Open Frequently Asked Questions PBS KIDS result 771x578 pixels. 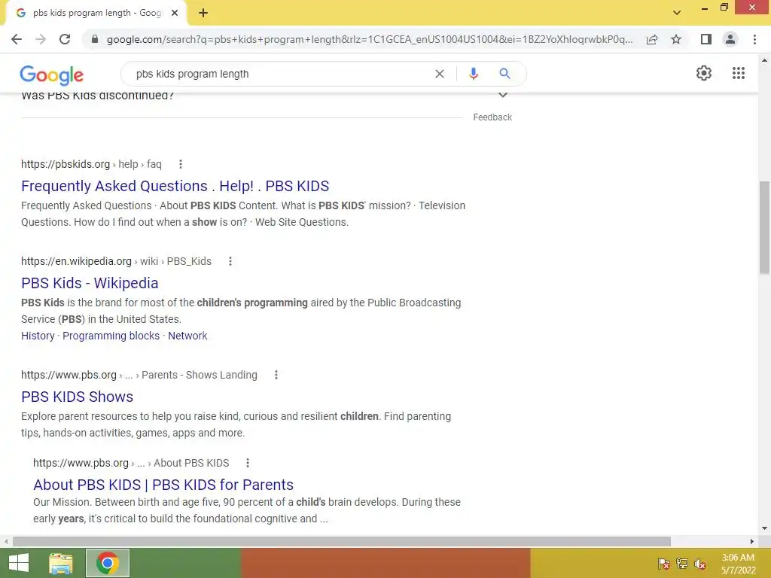click(175, 186)
